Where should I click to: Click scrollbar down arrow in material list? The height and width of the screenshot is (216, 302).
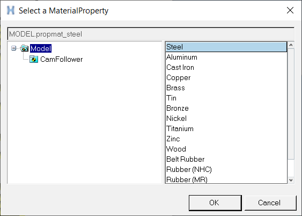tap(291, 180)
